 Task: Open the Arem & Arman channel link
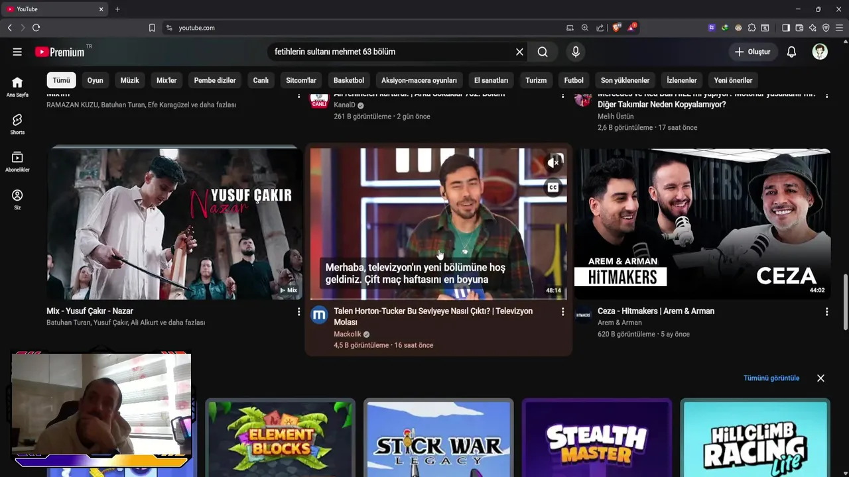point(620,323)
